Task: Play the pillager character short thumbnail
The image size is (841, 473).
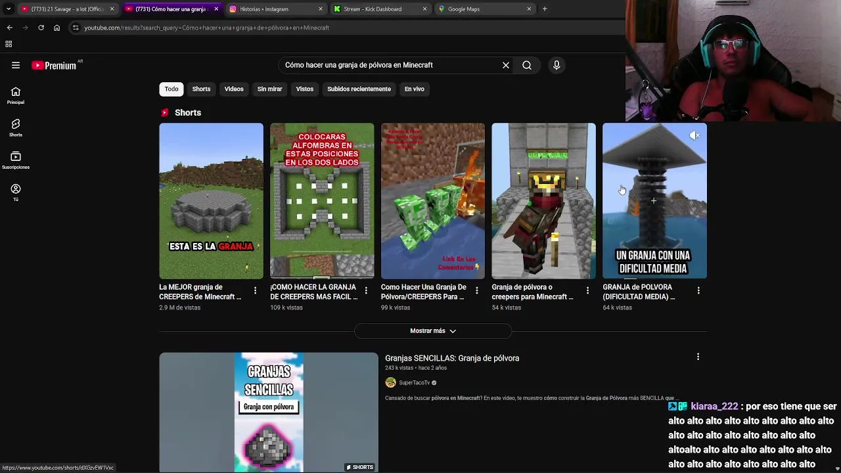Action: point(544,201)
